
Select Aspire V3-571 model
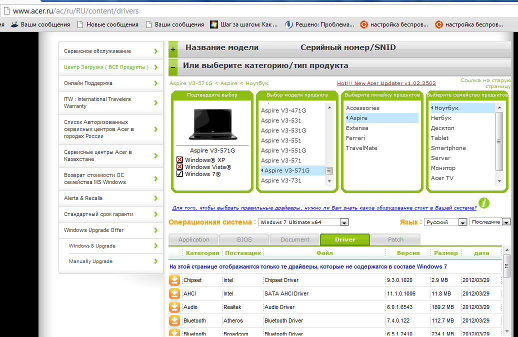point(281,160)
